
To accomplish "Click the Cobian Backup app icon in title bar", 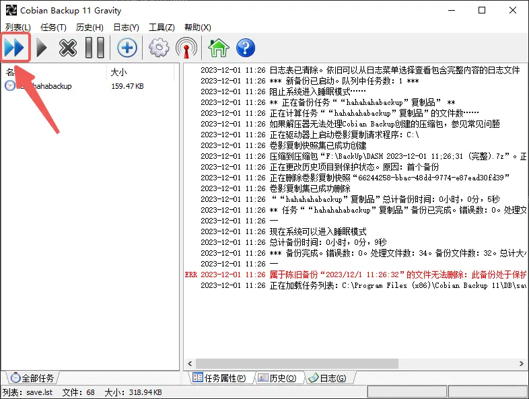I will point(11,10).
